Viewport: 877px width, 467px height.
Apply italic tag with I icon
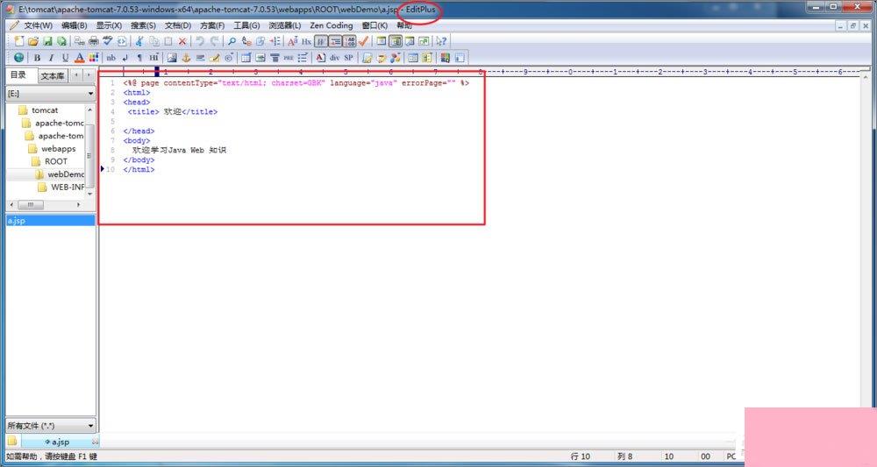tap(52, 58)
